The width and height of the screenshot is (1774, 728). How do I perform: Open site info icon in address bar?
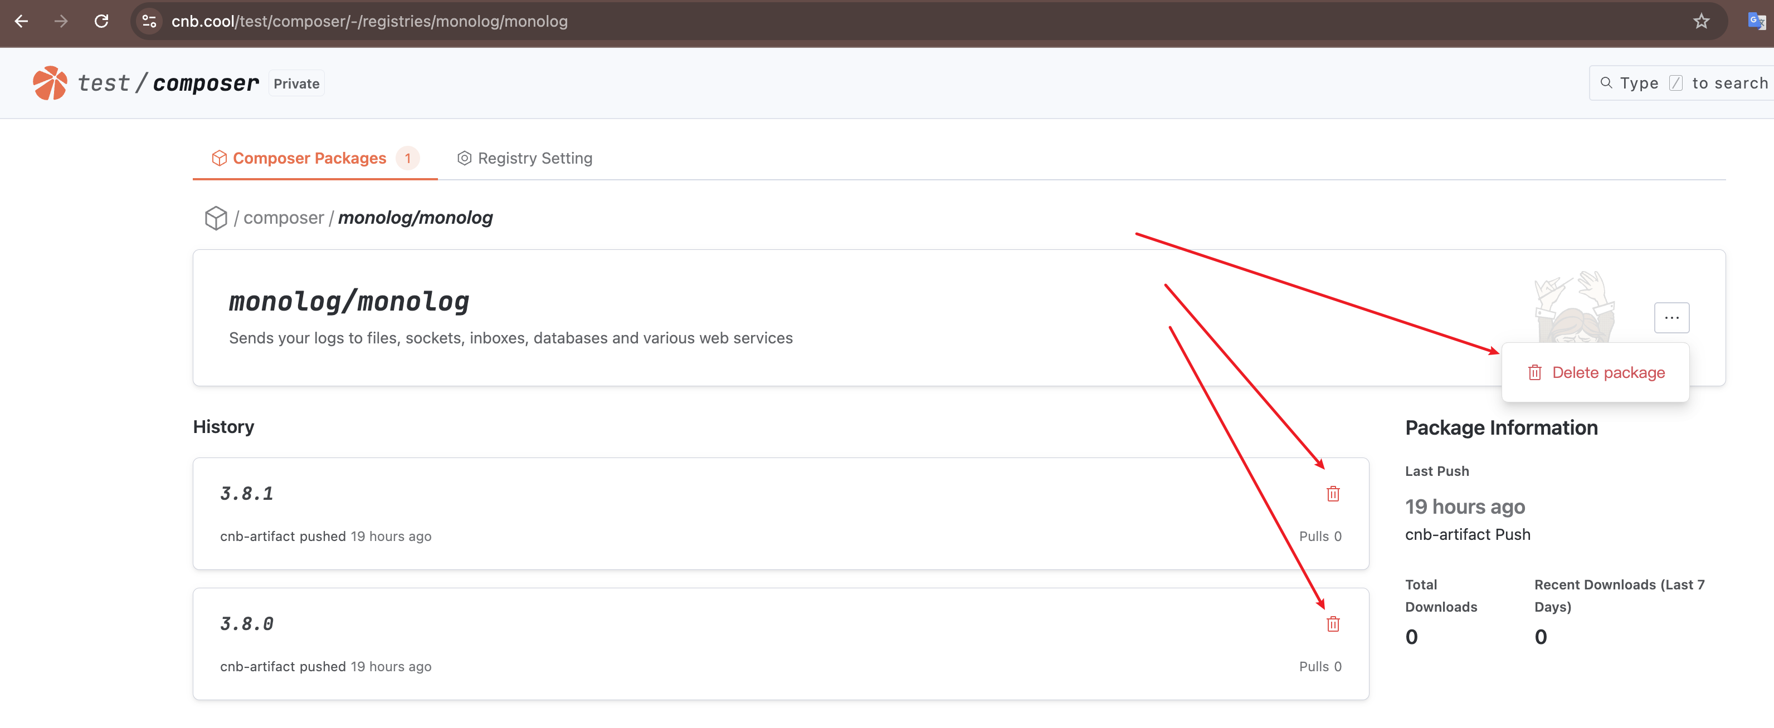tap(149, 21)
